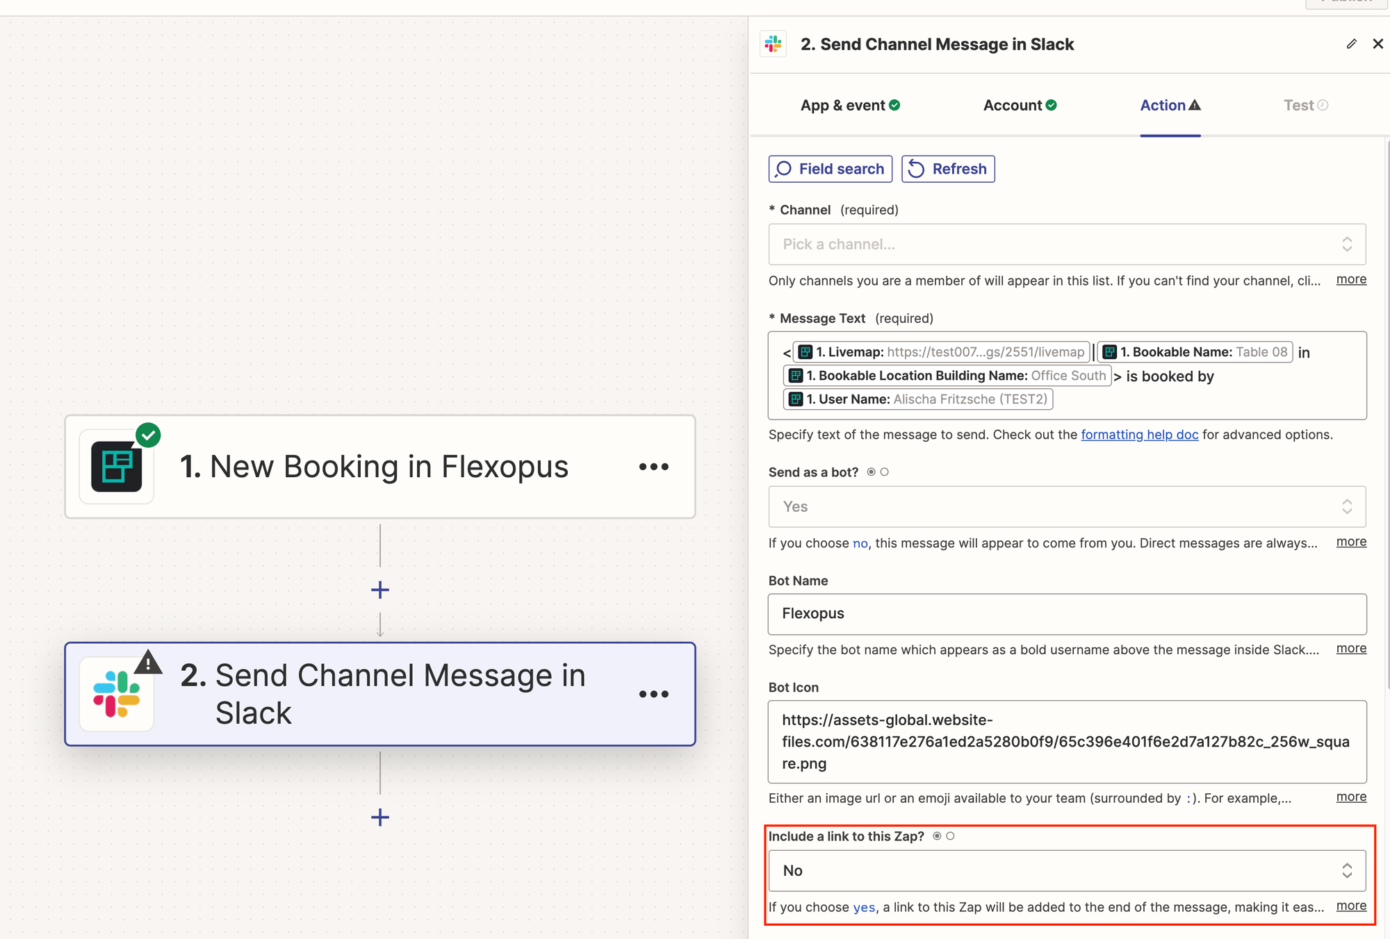1390x939 pixels.
Task: Select first radio beside Send as a bot
Action: [871, 472]
